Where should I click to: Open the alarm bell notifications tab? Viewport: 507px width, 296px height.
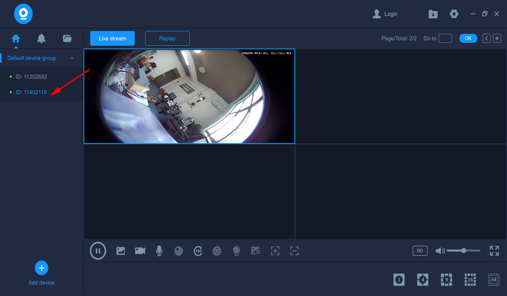pyautogui.click(x=41, y=38)
